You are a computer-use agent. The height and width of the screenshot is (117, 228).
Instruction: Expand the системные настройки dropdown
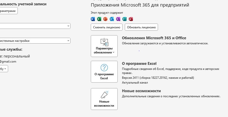35,41
